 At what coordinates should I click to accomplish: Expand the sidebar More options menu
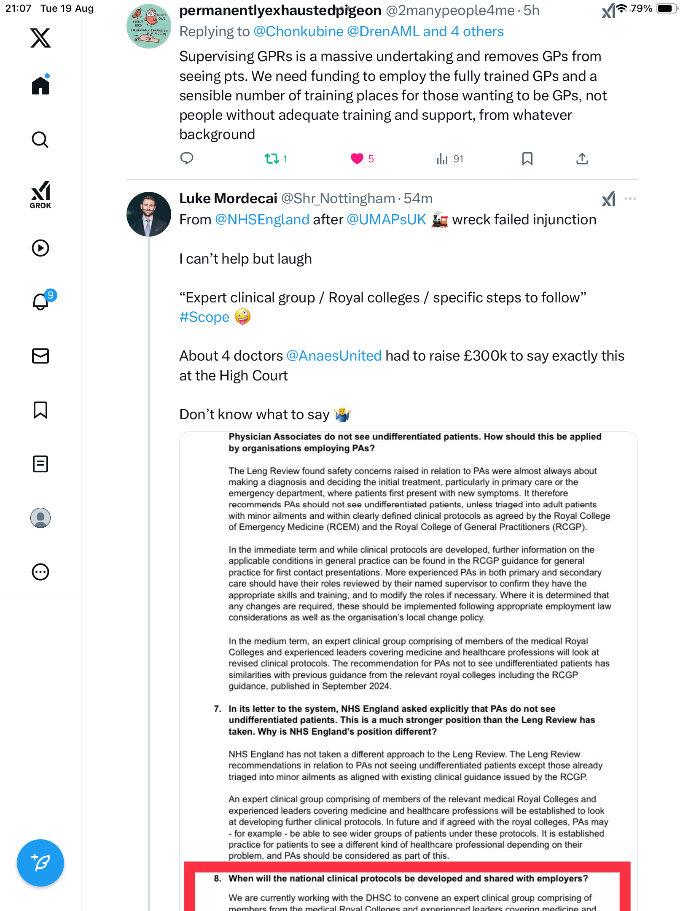click(40, 572)
